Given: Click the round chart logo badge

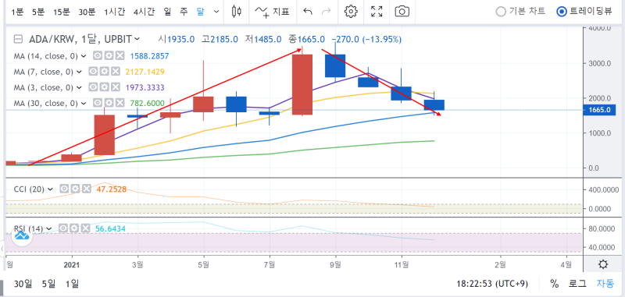Looking at the screenshot, I should (x=22, y=235).
